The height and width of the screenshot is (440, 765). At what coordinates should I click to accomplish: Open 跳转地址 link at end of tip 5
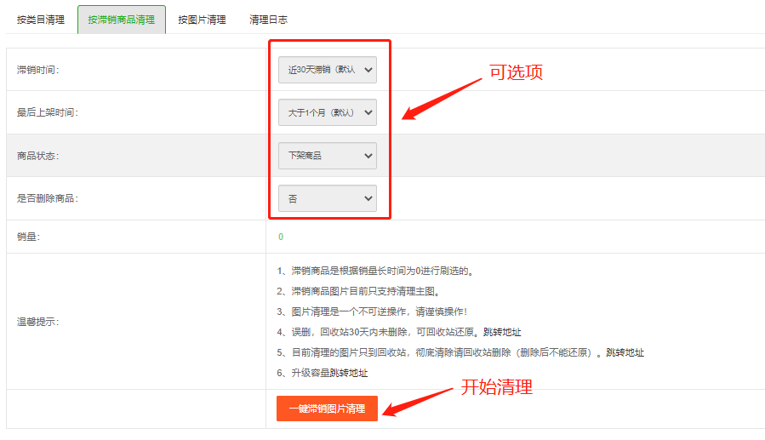tap(625, 352)
